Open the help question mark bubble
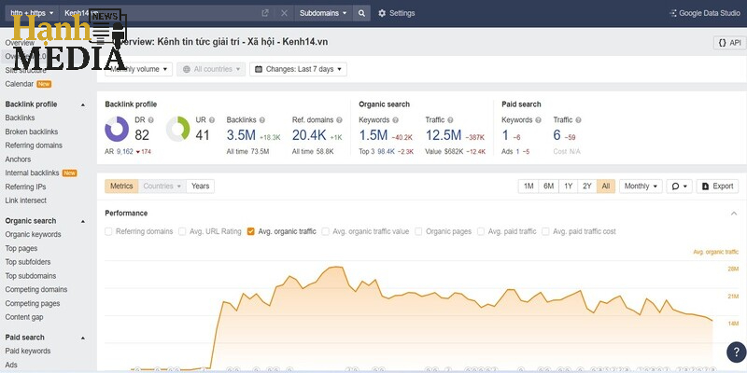Viewport: 747px width, 373px height. (x=737, y=352)
